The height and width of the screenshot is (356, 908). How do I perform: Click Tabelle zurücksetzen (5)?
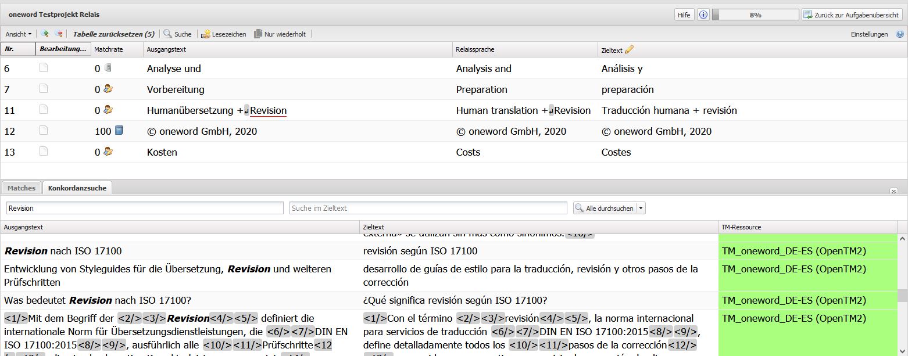click(114, 34)
